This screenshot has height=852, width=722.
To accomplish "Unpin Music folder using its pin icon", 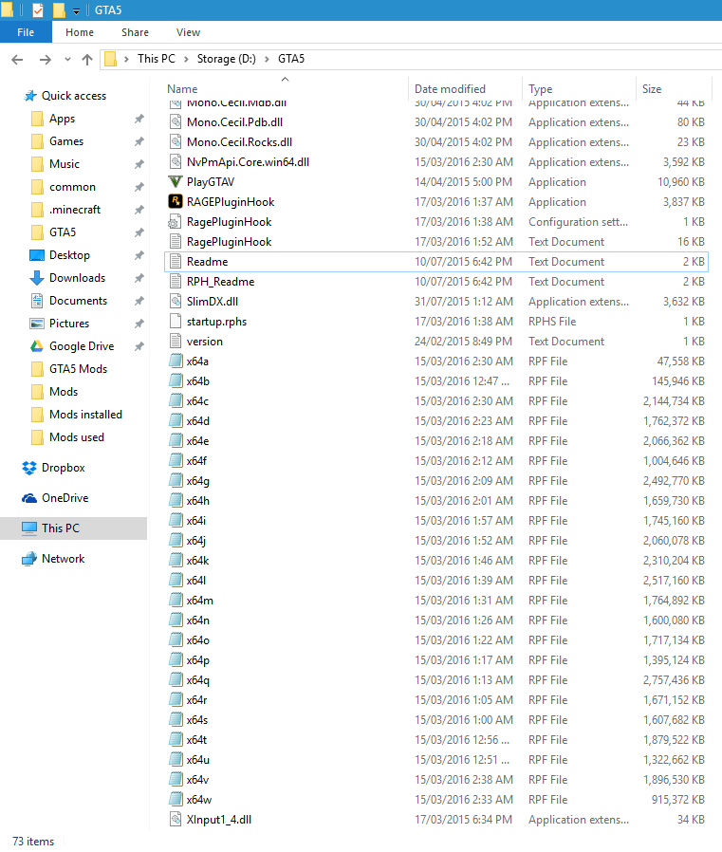I will (139, 164).
